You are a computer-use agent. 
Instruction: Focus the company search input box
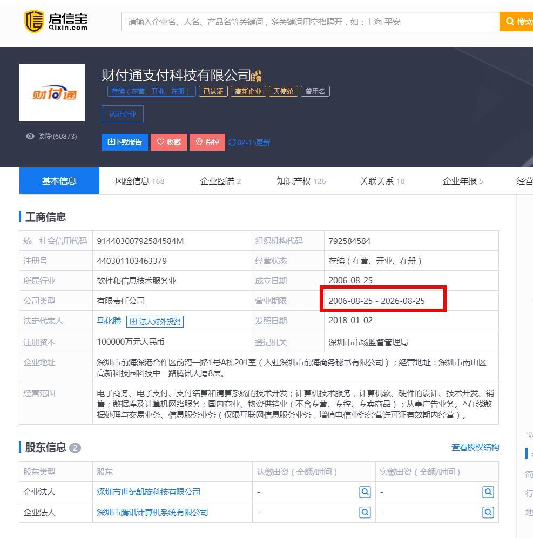pos(310,22)
